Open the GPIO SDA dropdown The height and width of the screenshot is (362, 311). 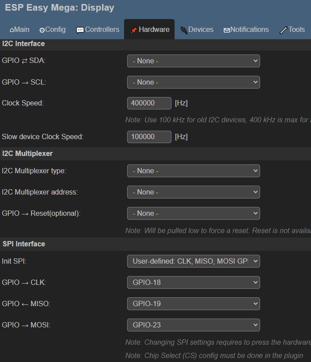(194, 61)
